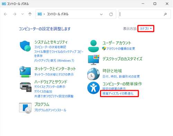Open the Programs disc icon

25,108
